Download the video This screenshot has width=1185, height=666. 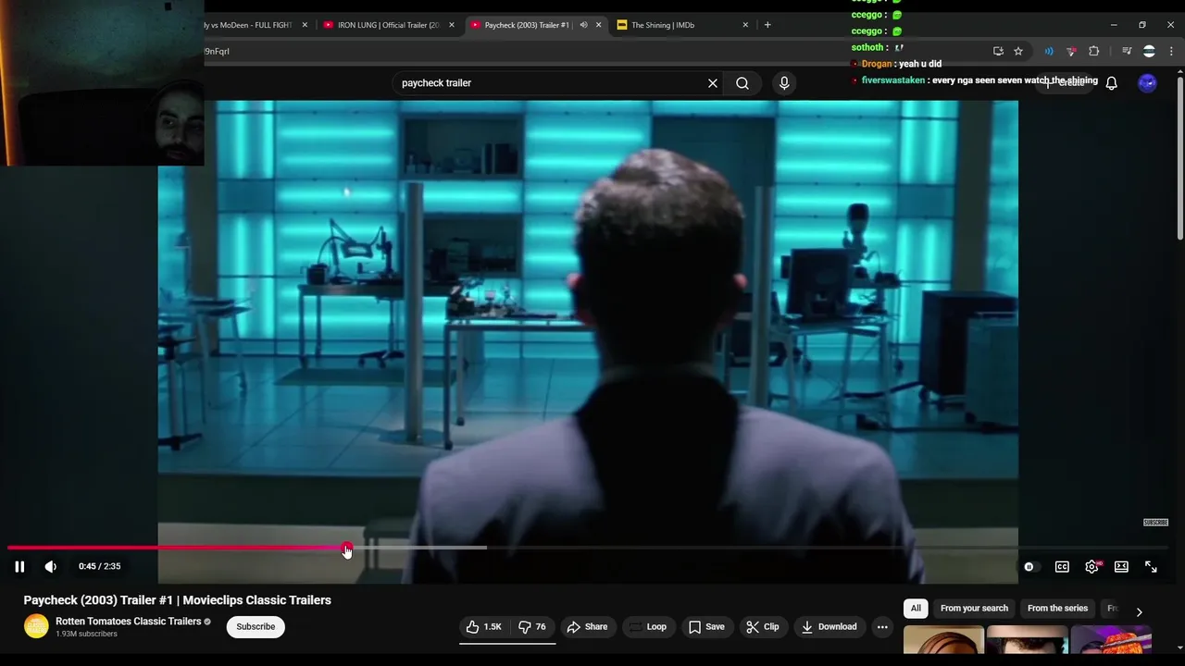pyautogui.click(x=829, y=627)
